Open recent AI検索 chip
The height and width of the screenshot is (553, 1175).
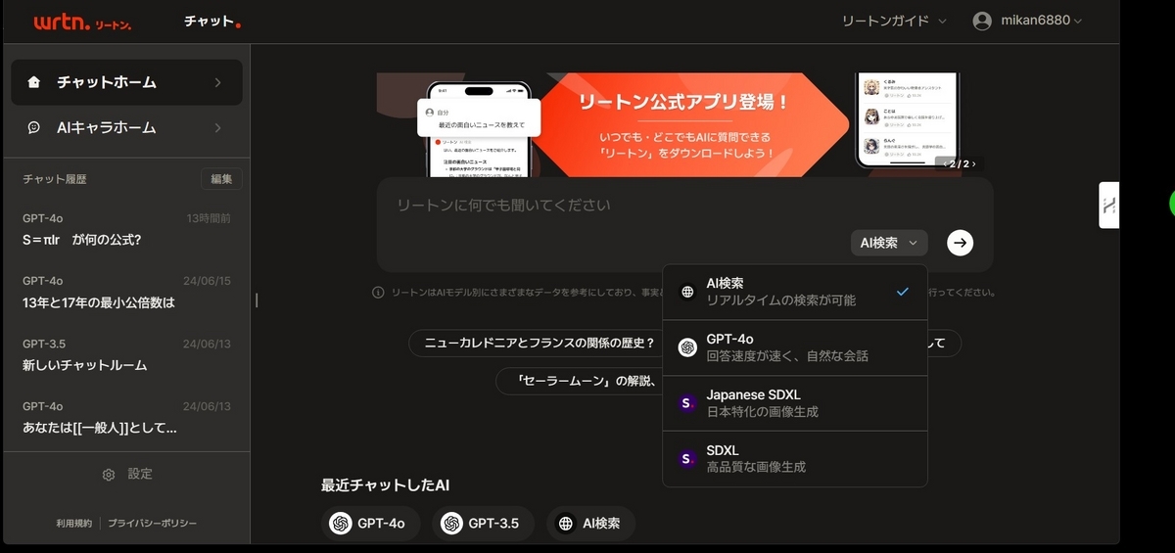click(x=590, y=524)
